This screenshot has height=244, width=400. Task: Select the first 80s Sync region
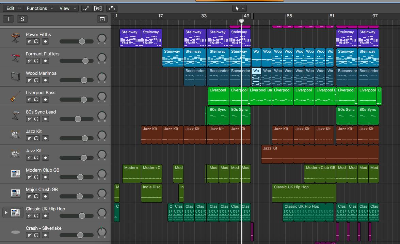coord(218,116)
